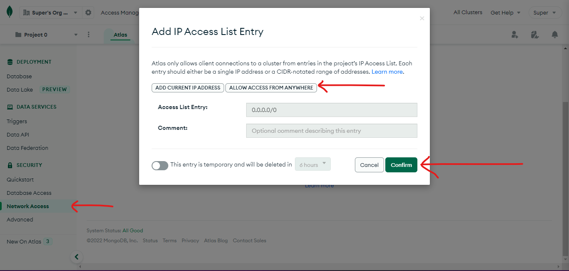The image size is (569, 271).
Task: Open organization settings gear icon
Action: 88,12
